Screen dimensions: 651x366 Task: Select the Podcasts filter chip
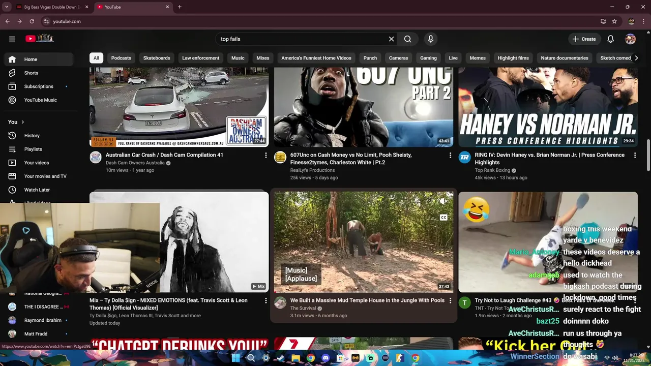[121, 58]
